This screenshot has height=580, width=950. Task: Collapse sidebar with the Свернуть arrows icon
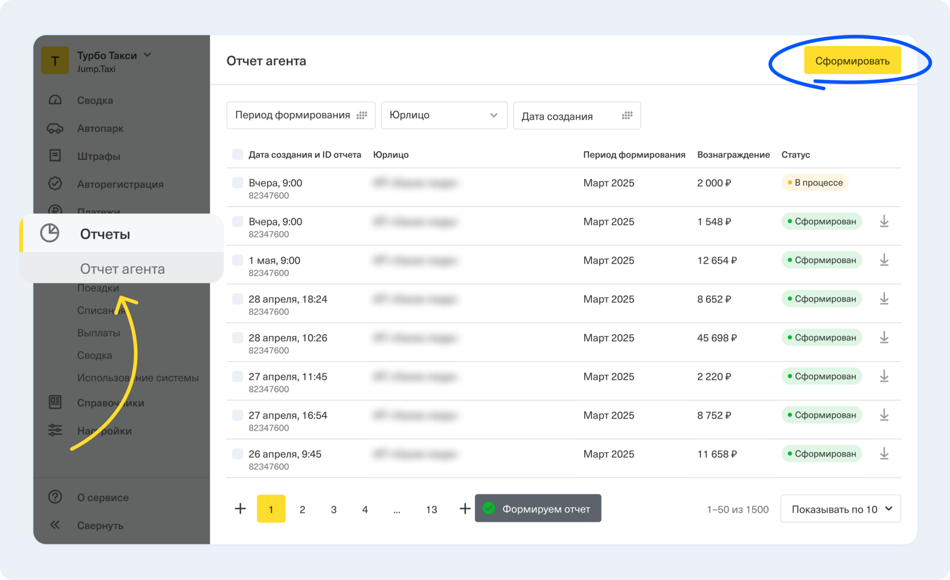click(x=55, y=525)
